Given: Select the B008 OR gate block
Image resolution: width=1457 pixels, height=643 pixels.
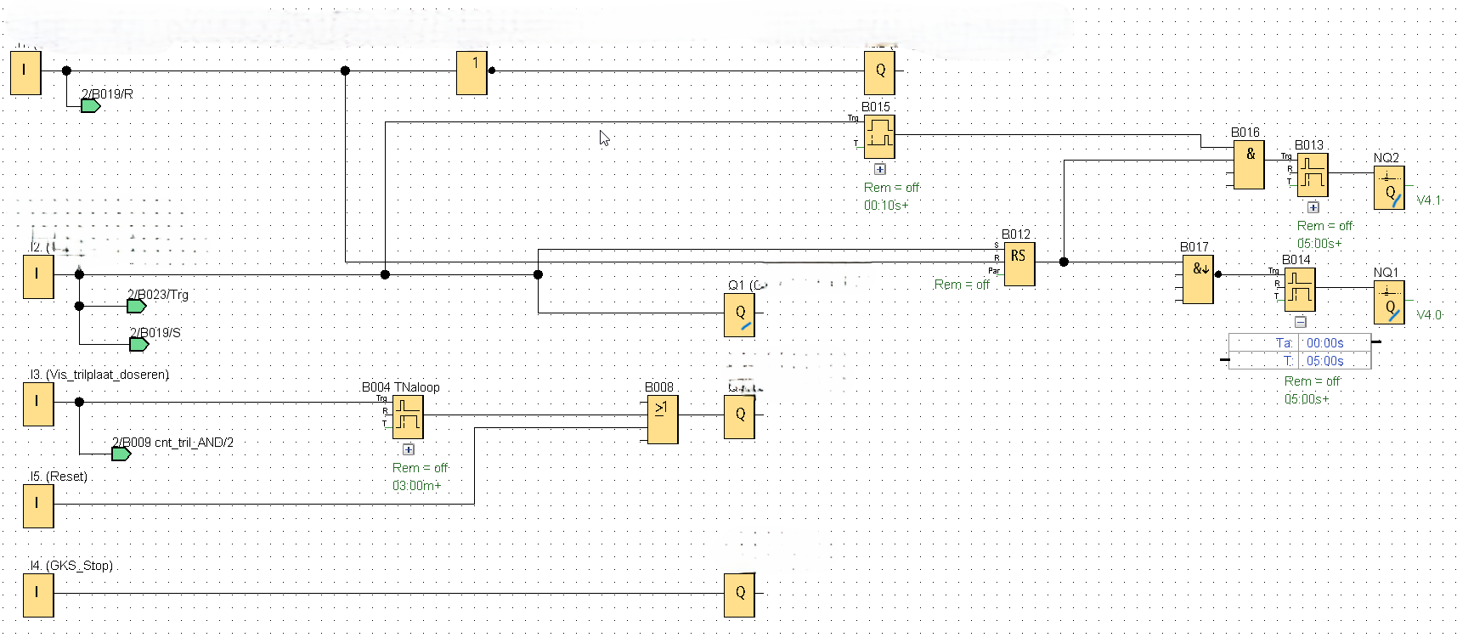Looking at the screenshot, I should click(662, 420).
